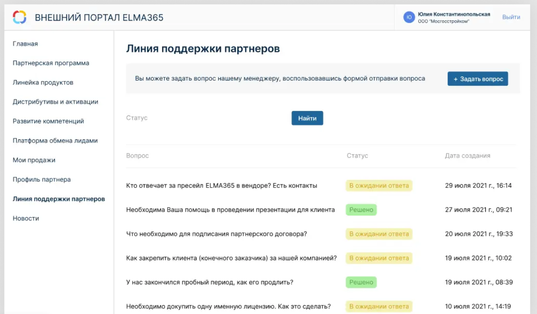Open Профиль партнера in the sidebar
537x314 pixels.
pos(42,180)
